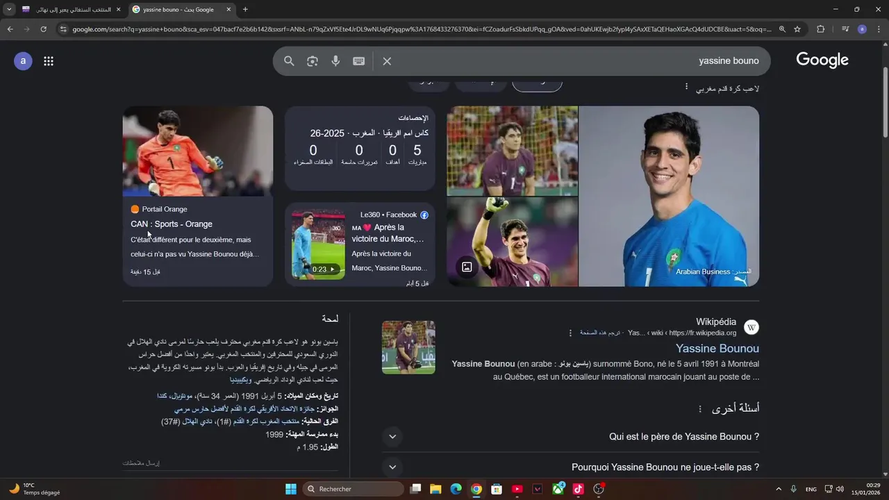This screenshot has width=889, height=500.
Task: Open the Bounou looking-down photo in purple kit
Action: click(x=513, y=151)
